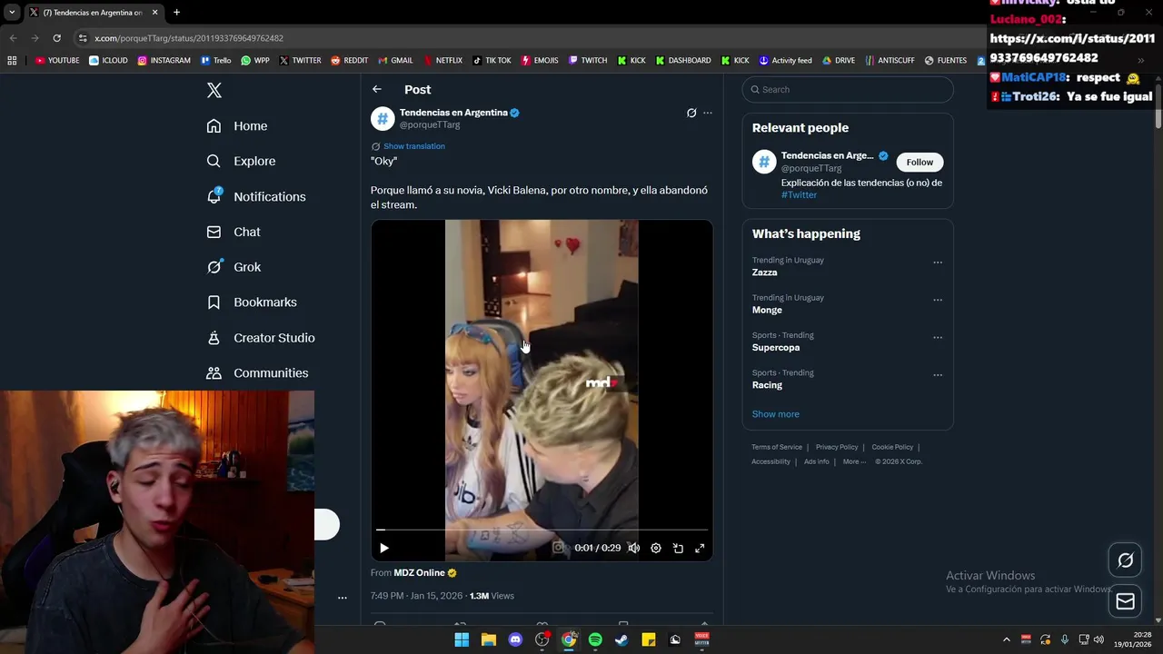Open Privacy Policy footer link
Screen dimensions: 1163x654
(x=837, y=447)
